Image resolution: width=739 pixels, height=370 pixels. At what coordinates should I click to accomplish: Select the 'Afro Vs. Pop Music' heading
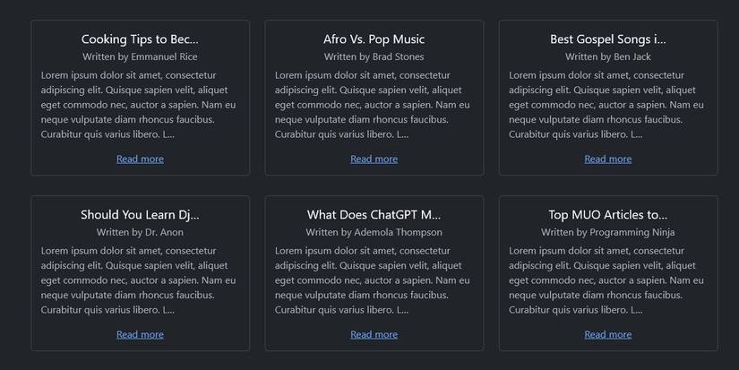tap(374, 39)
